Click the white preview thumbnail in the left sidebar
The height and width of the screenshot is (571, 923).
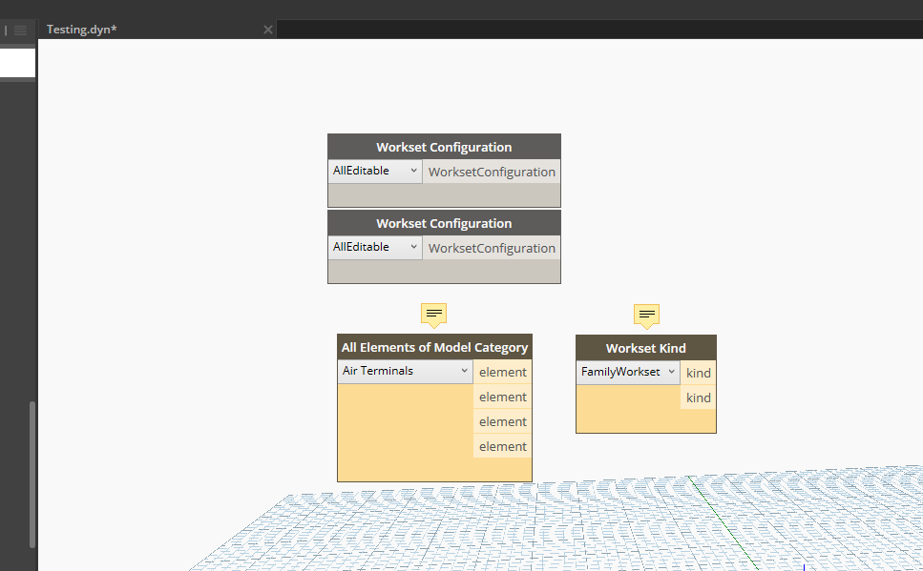[x=18, y=63]
